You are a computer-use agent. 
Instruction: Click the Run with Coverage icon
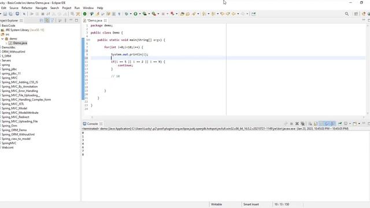click(x=145, y=14)
